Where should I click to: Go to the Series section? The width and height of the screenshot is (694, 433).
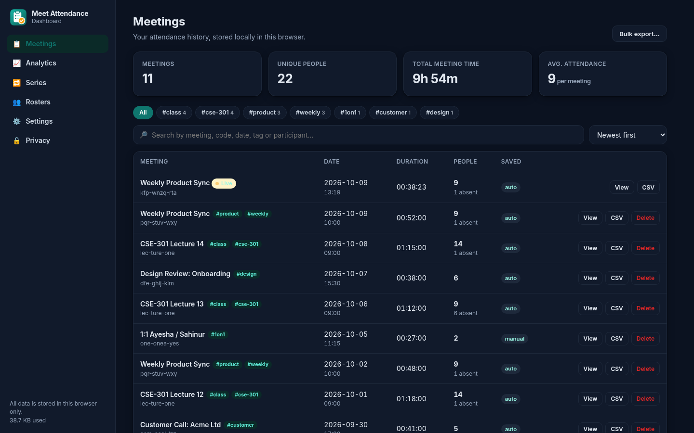(58, 83)
